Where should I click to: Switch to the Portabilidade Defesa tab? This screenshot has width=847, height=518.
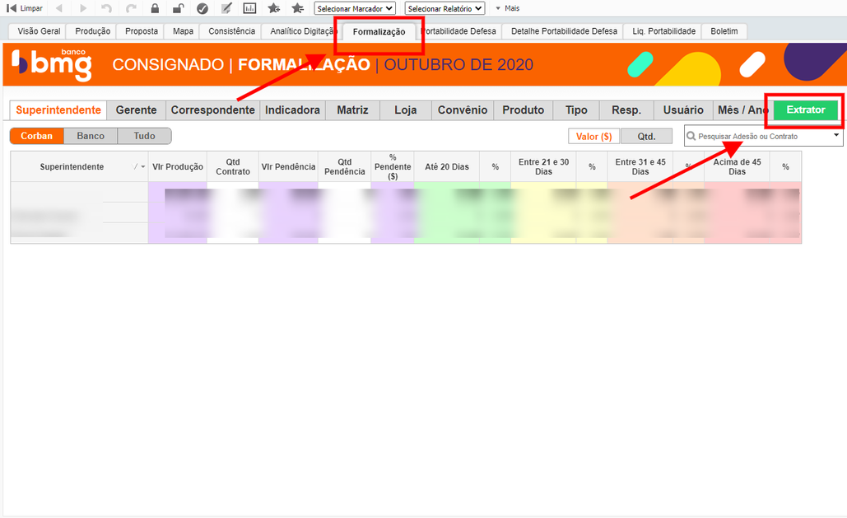458,31
